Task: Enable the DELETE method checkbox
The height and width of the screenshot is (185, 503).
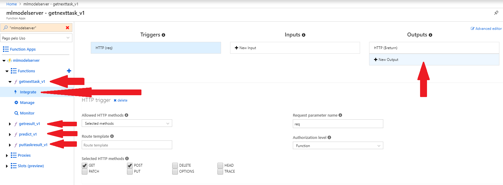Action: pyautogui.click(x=175, y=165)
